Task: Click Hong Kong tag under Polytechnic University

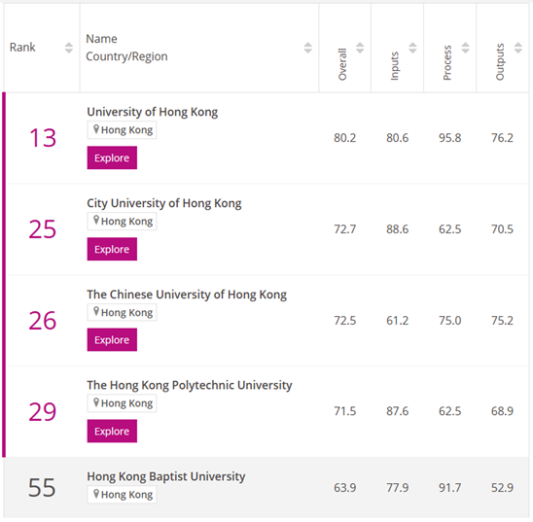Action: [122, 403]
